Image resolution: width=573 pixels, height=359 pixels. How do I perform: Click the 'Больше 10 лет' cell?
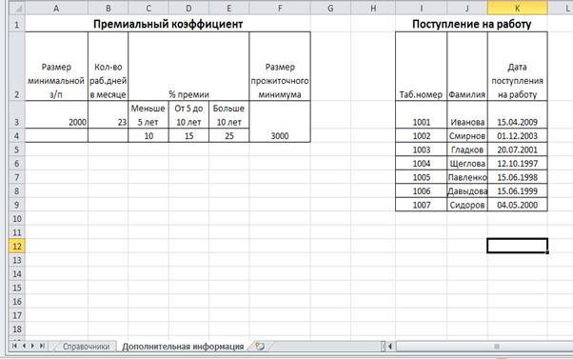coord(228,115)
